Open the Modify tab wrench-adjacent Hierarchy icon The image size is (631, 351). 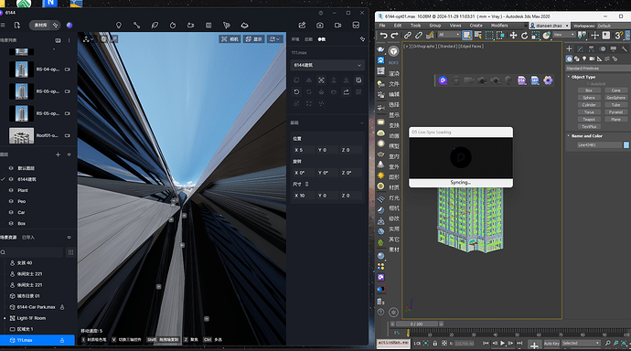591,48
